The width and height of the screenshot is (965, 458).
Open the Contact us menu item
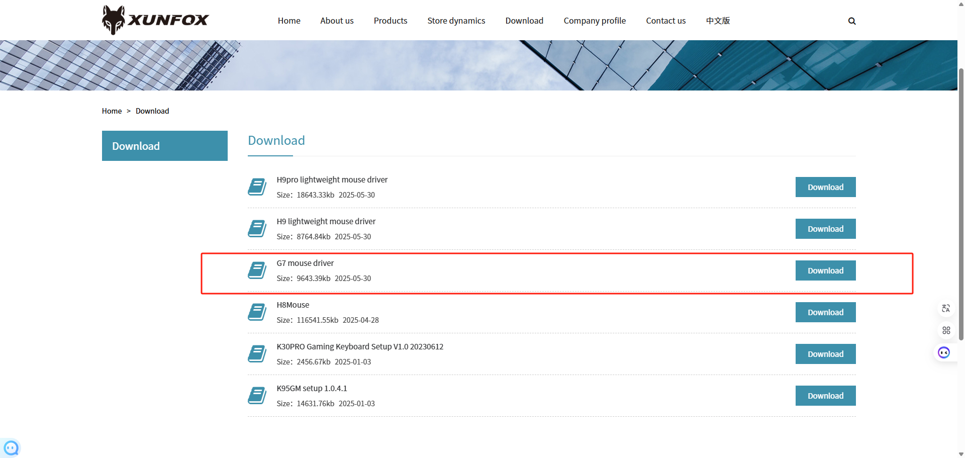point(665,21)
